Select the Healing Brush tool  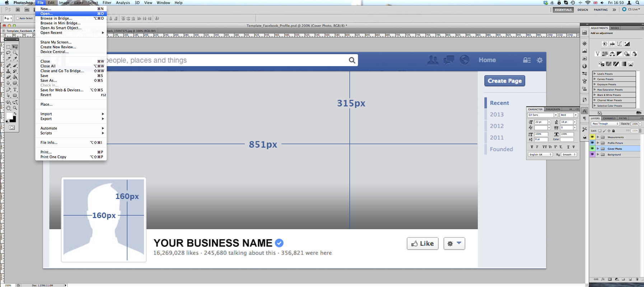8,65
